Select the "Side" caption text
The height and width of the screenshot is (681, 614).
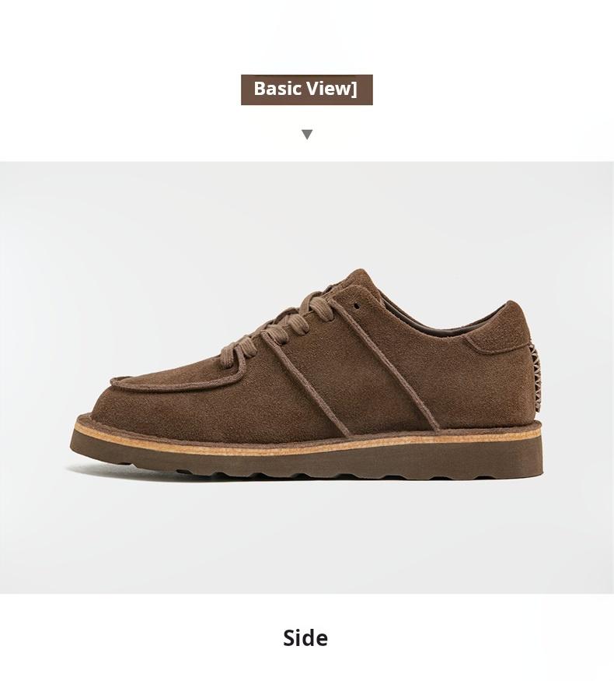(x=305, y=637)
